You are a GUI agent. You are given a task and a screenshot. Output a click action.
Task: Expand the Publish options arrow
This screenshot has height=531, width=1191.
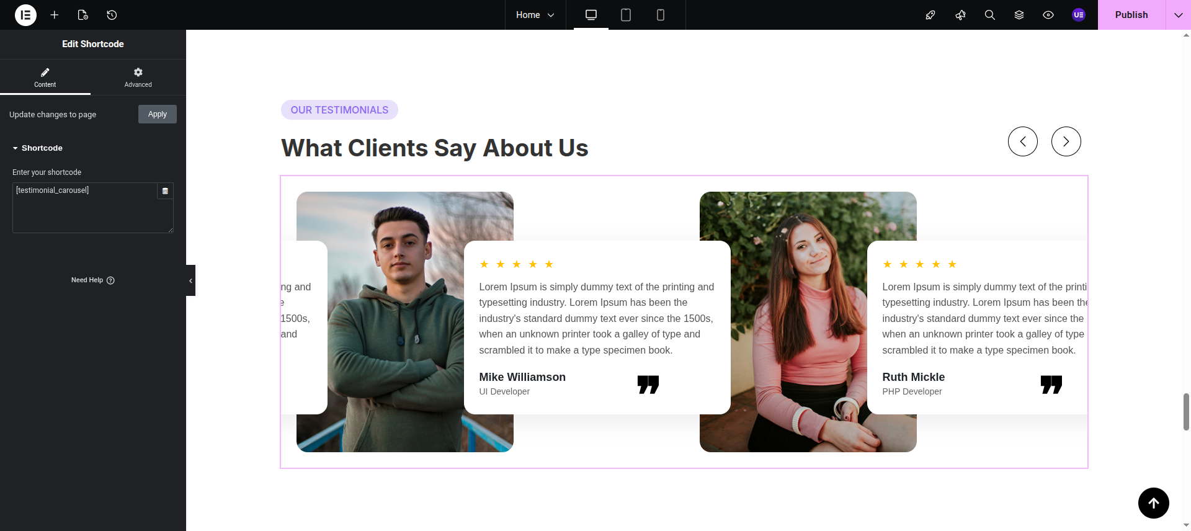(1178, 15)
